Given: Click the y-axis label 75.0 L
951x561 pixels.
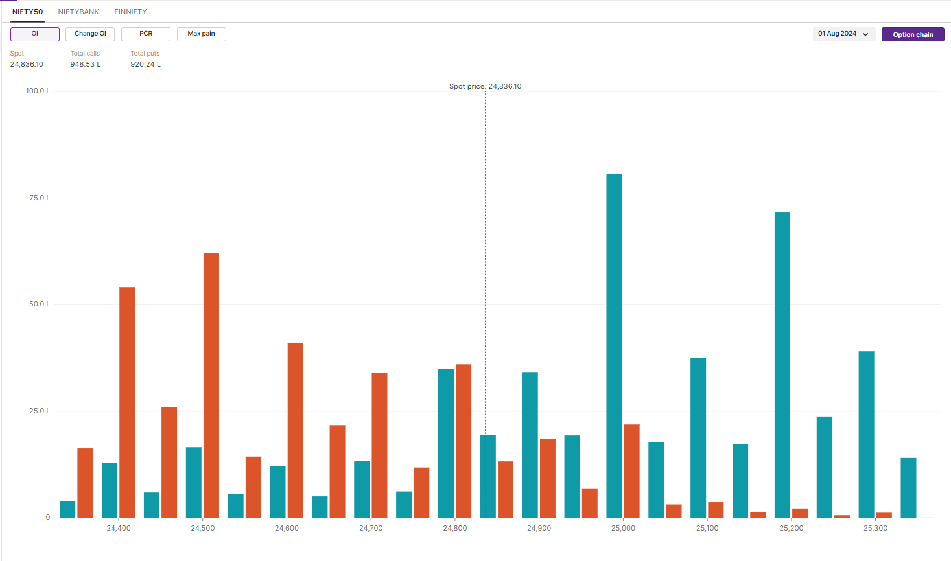Looking at the screenshot, I should (40, 198).
